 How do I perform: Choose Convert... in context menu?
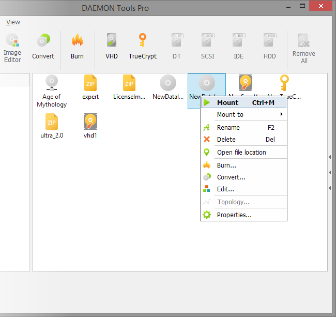(x=243, y=177)
